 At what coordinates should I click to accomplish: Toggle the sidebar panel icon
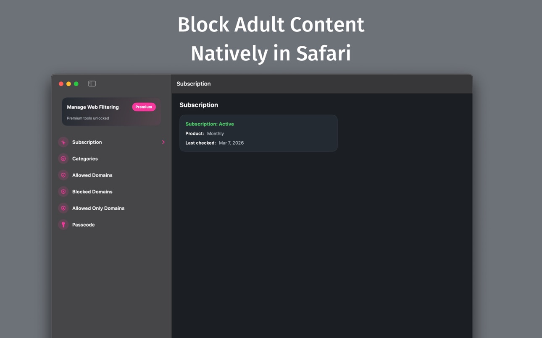(x=92, y=84)
